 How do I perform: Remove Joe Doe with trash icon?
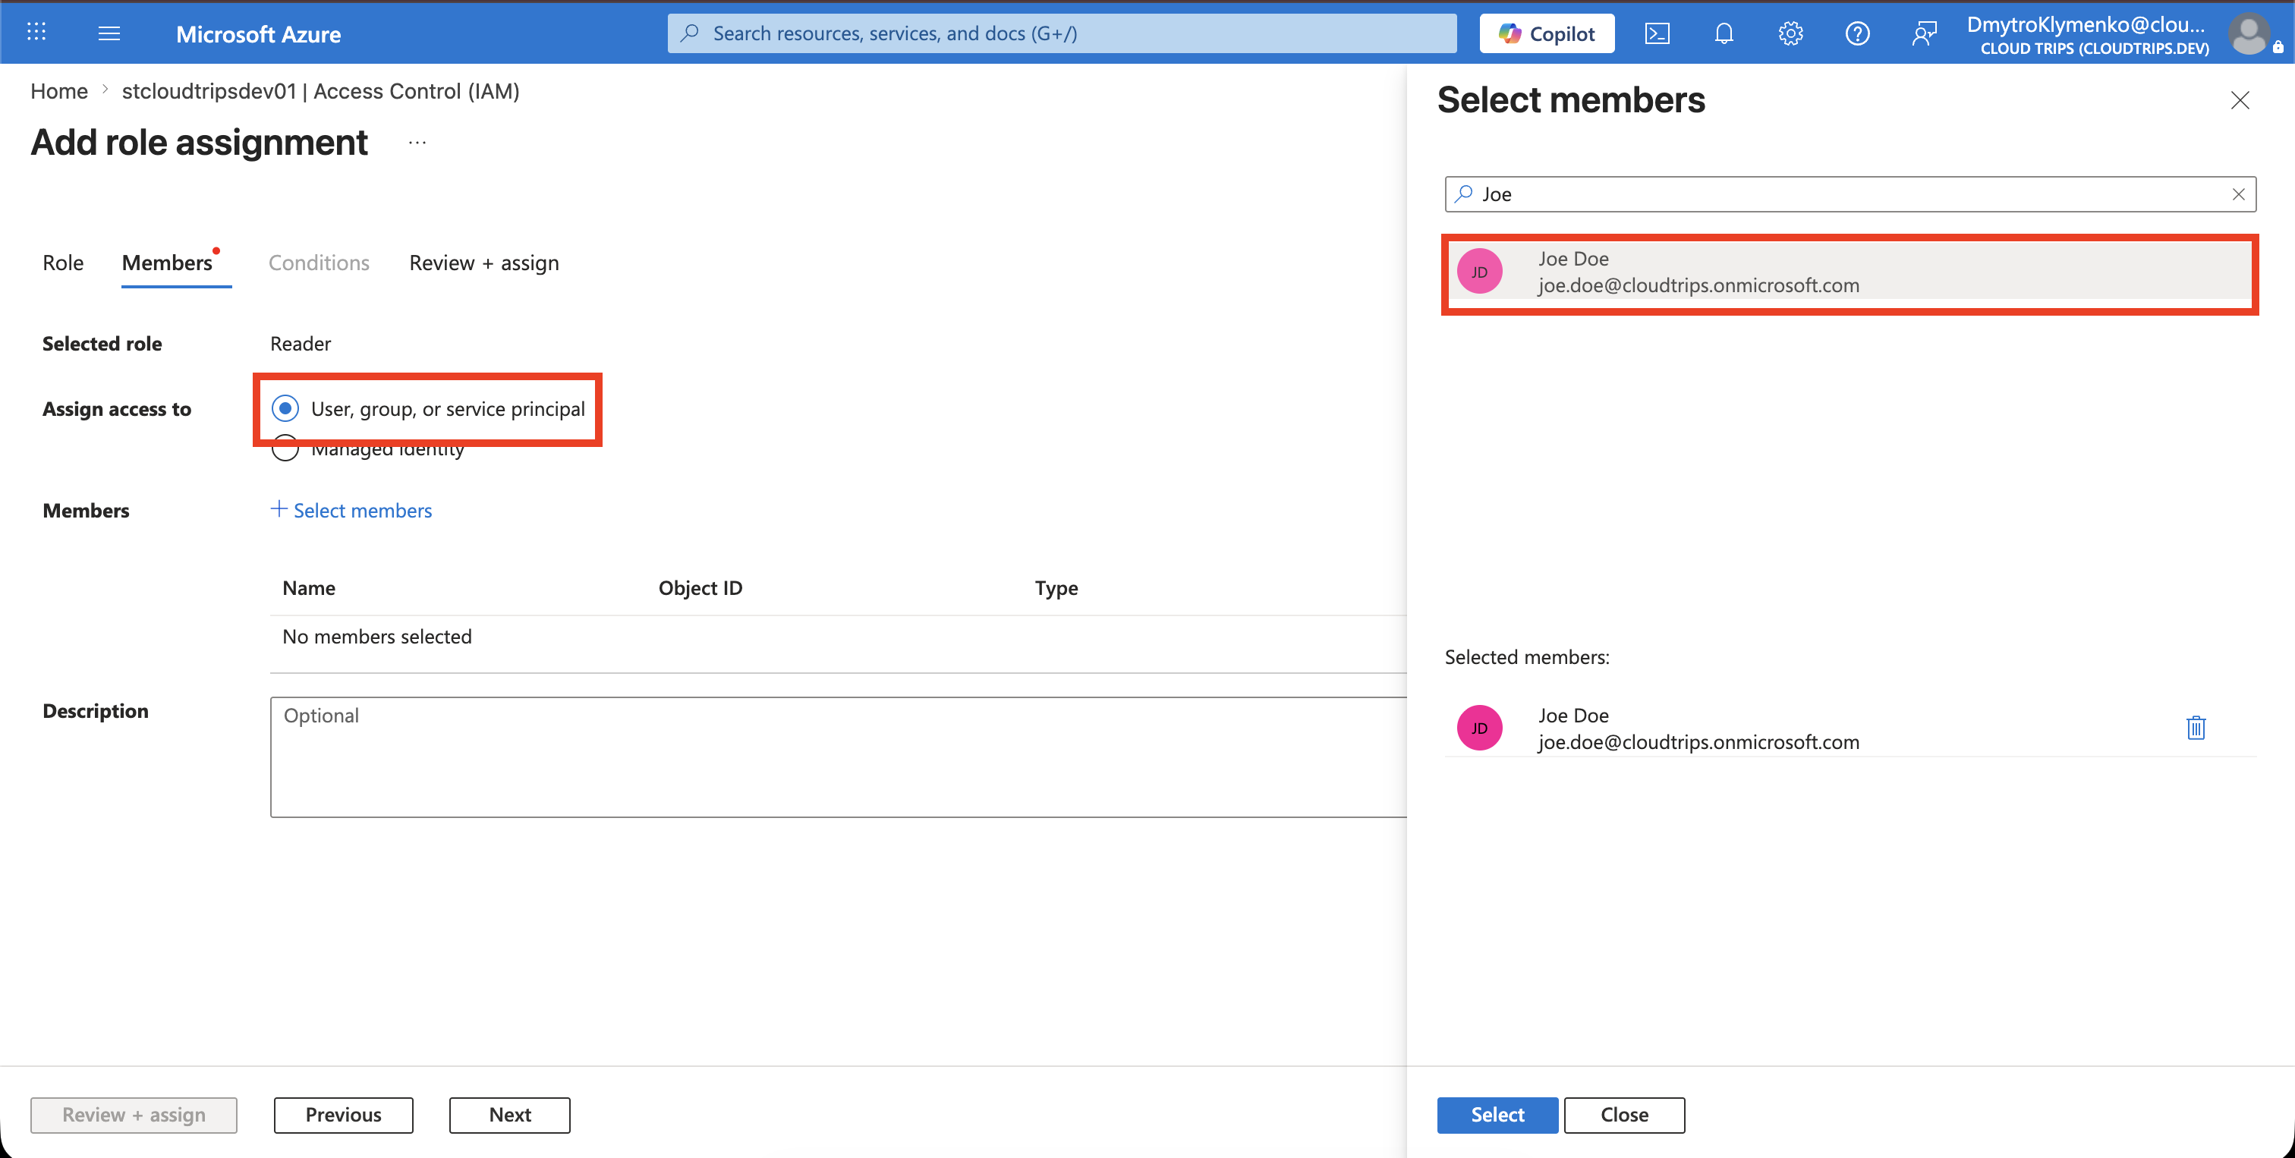click(x=2196, y=728)
